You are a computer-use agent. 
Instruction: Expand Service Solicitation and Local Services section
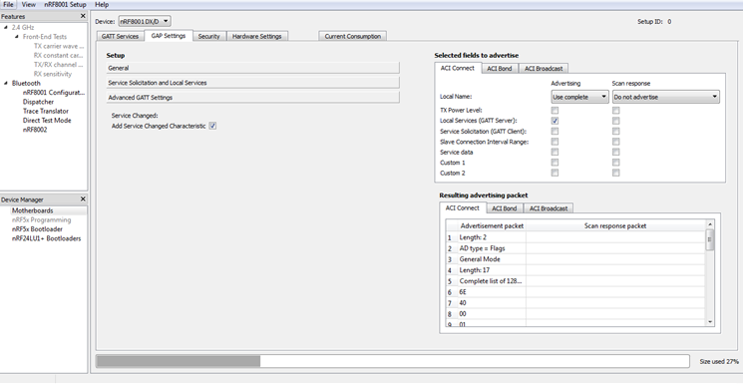[x=252, y=83]
